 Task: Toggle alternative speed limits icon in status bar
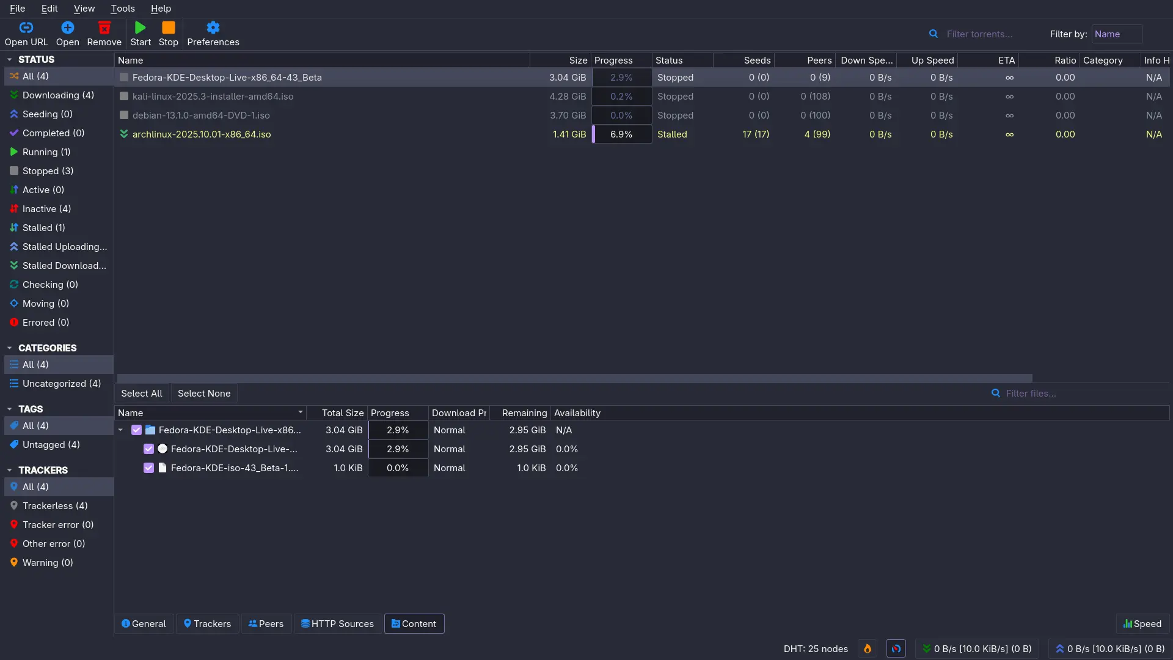tap(896, 649)
